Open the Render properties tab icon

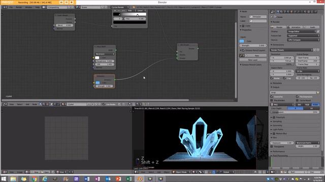pos(278,12)
